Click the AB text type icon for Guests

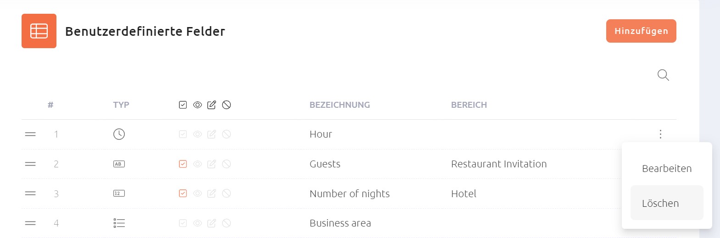click(119, 164)
